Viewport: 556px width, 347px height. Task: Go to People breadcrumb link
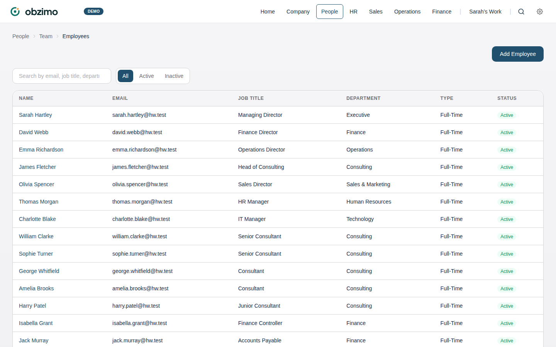pos(21,36)
